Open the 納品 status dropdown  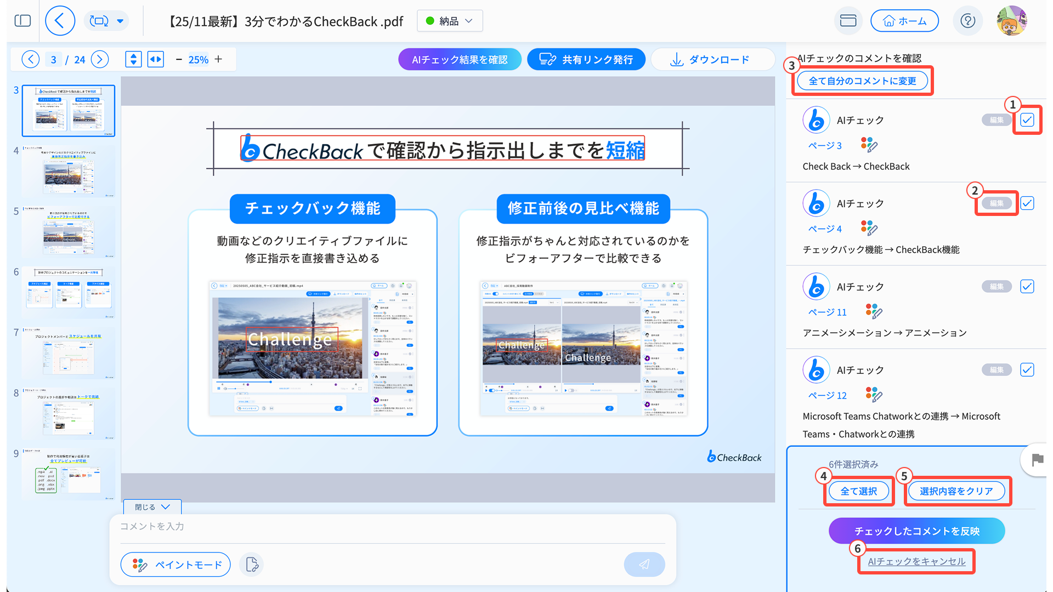pos(450,21)
